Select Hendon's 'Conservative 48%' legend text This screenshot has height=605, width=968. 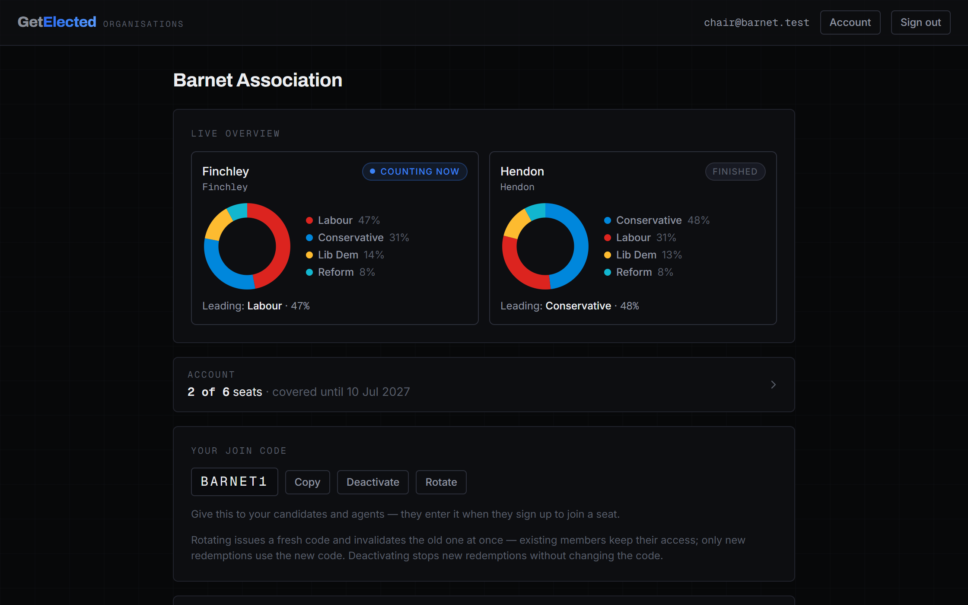[x=663, y=220]
